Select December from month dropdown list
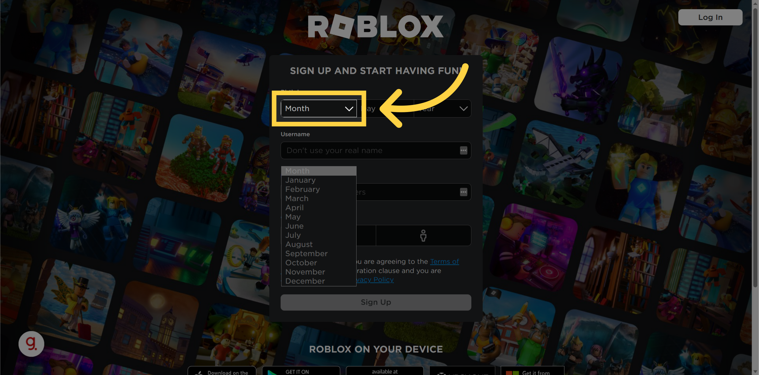This screenshot has width=759, height=375. [304, 281]
